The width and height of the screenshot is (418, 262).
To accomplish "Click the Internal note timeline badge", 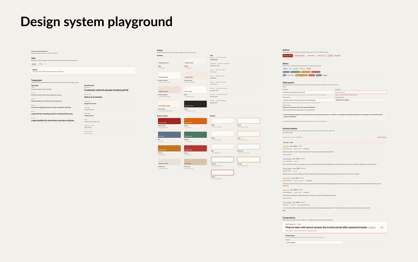I will [287, 178].
